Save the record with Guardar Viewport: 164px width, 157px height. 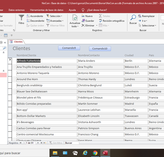[x=87, y=21]
